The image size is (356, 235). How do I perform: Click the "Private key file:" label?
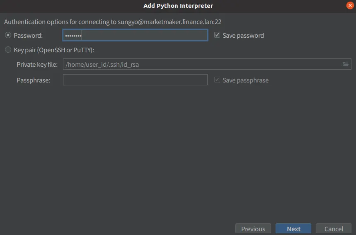(x=37, y=64)
